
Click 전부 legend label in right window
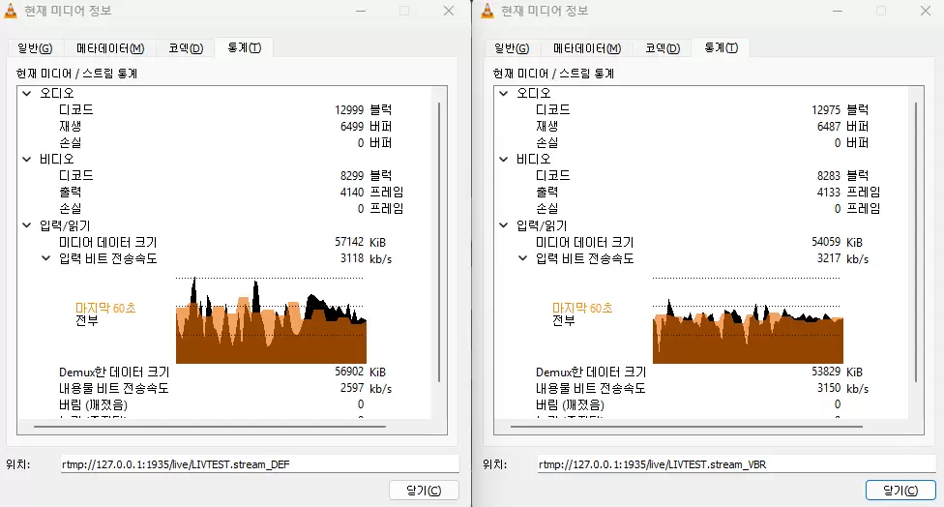click(564, 320)
